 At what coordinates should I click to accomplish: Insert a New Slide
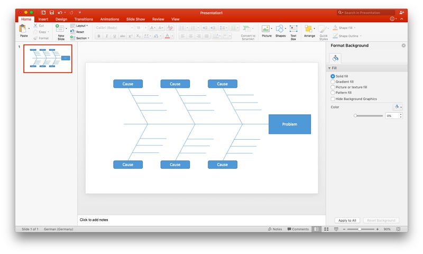61,30
